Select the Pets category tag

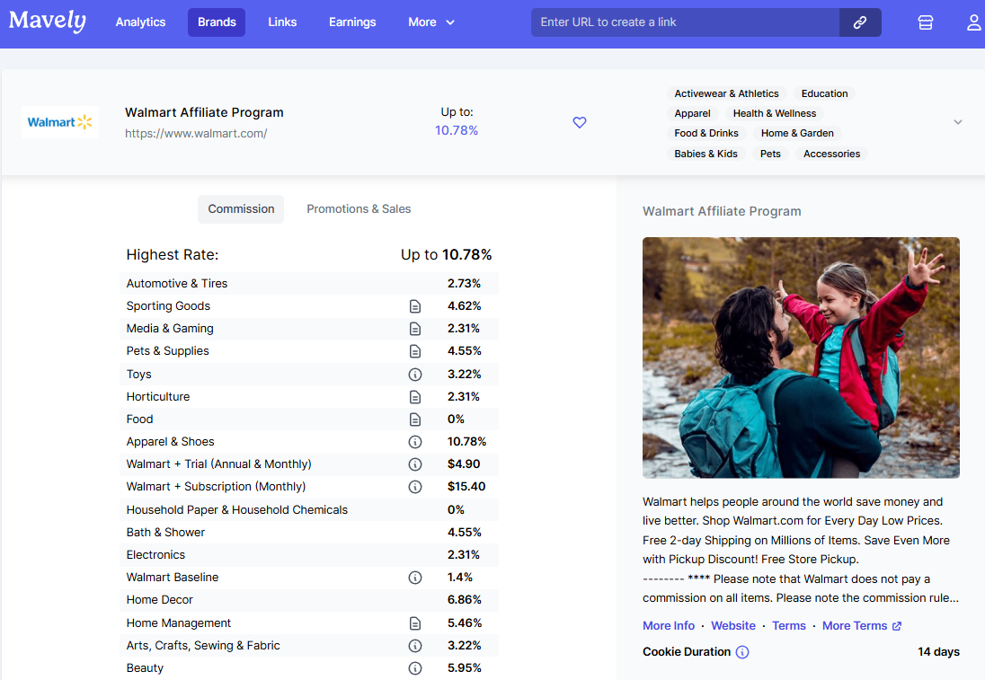coord(770,154)
